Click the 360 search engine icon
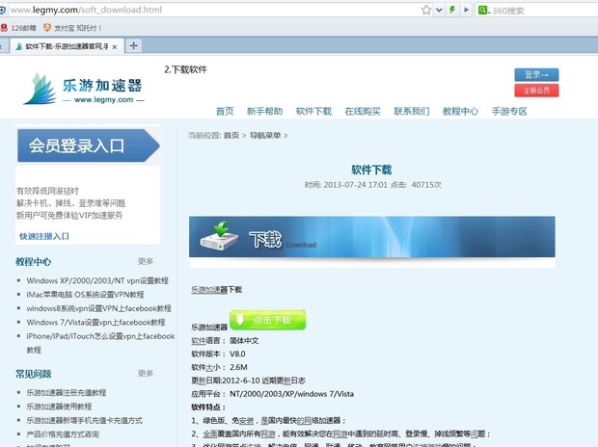Viewport: 598px width, 447px height. pos(483,11)
